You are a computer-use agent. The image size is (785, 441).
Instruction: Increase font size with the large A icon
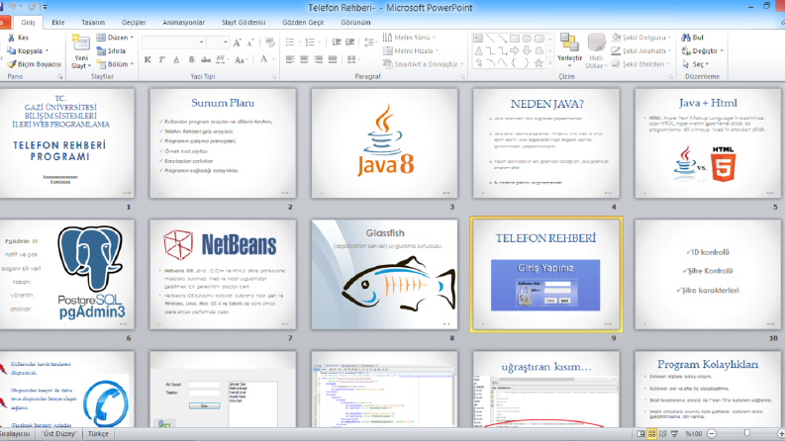[x=237, y=43]
